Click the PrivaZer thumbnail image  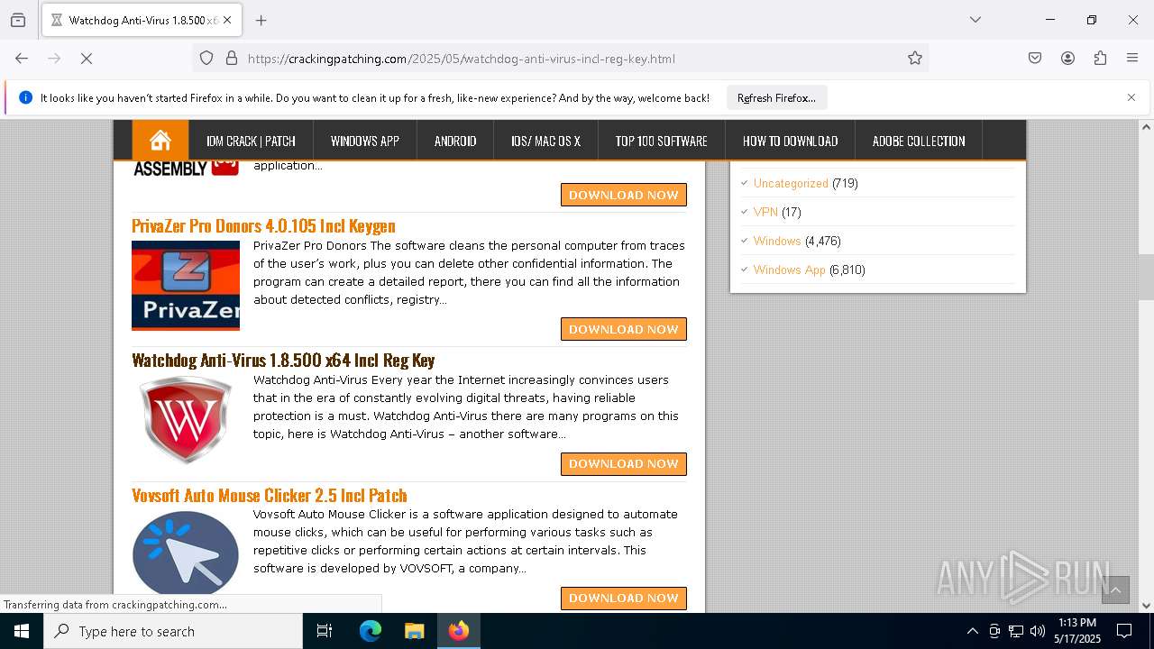click(186, 286)
